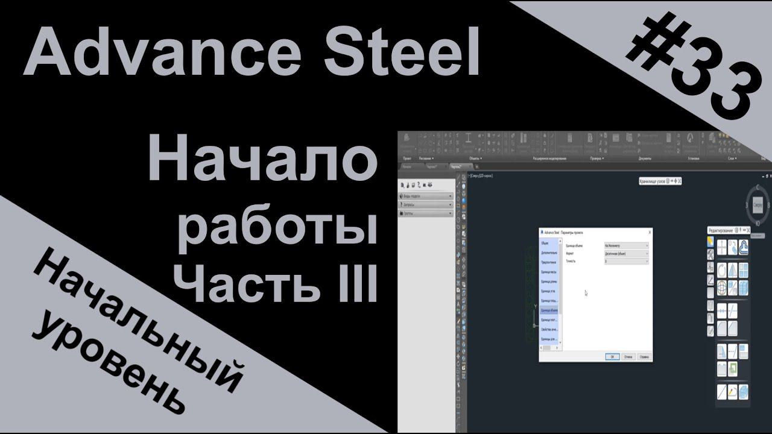Screen dimensions: 772x434
Task: Click the question mark icon in the left palette toolbar
Action: 419,185
